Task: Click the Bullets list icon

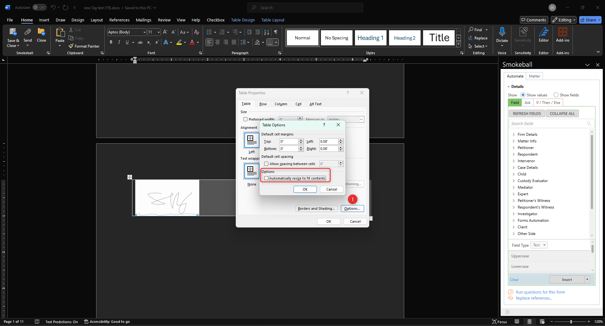Action: pyautogui.click(x=209, y=32)
